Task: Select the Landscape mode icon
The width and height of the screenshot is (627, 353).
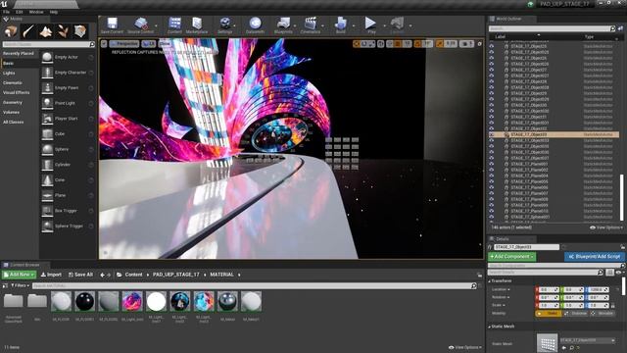Action: (x=46, y=30)
